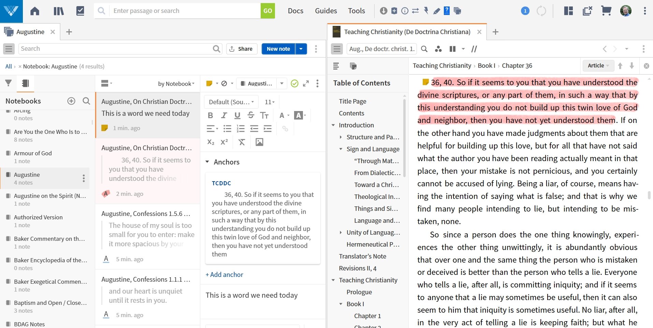This screenshot has width=653, height=328.
Task: Select the filter funnel tab
Action: click(x=9, y=83)
